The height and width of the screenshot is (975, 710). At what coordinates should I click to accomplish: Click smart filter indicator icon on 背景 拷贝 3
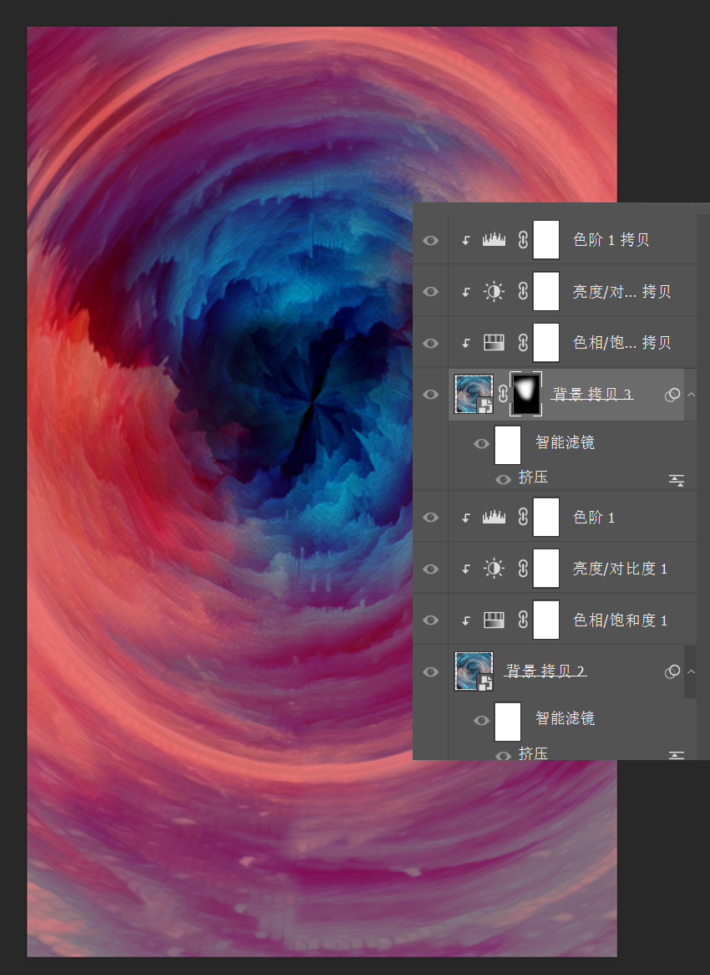click(672, 395)
